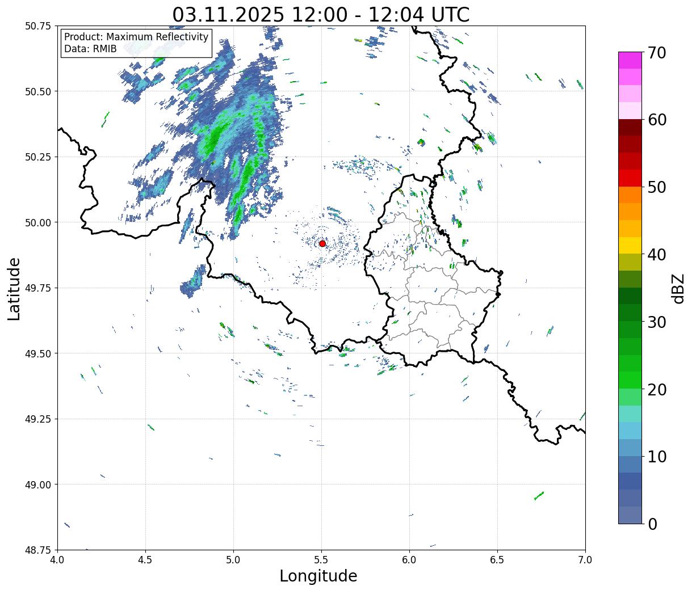The height and width of the screenshot is (590, 692).
Task: Click the 49.75 latitude tick label
Action: tap(37, 288)
